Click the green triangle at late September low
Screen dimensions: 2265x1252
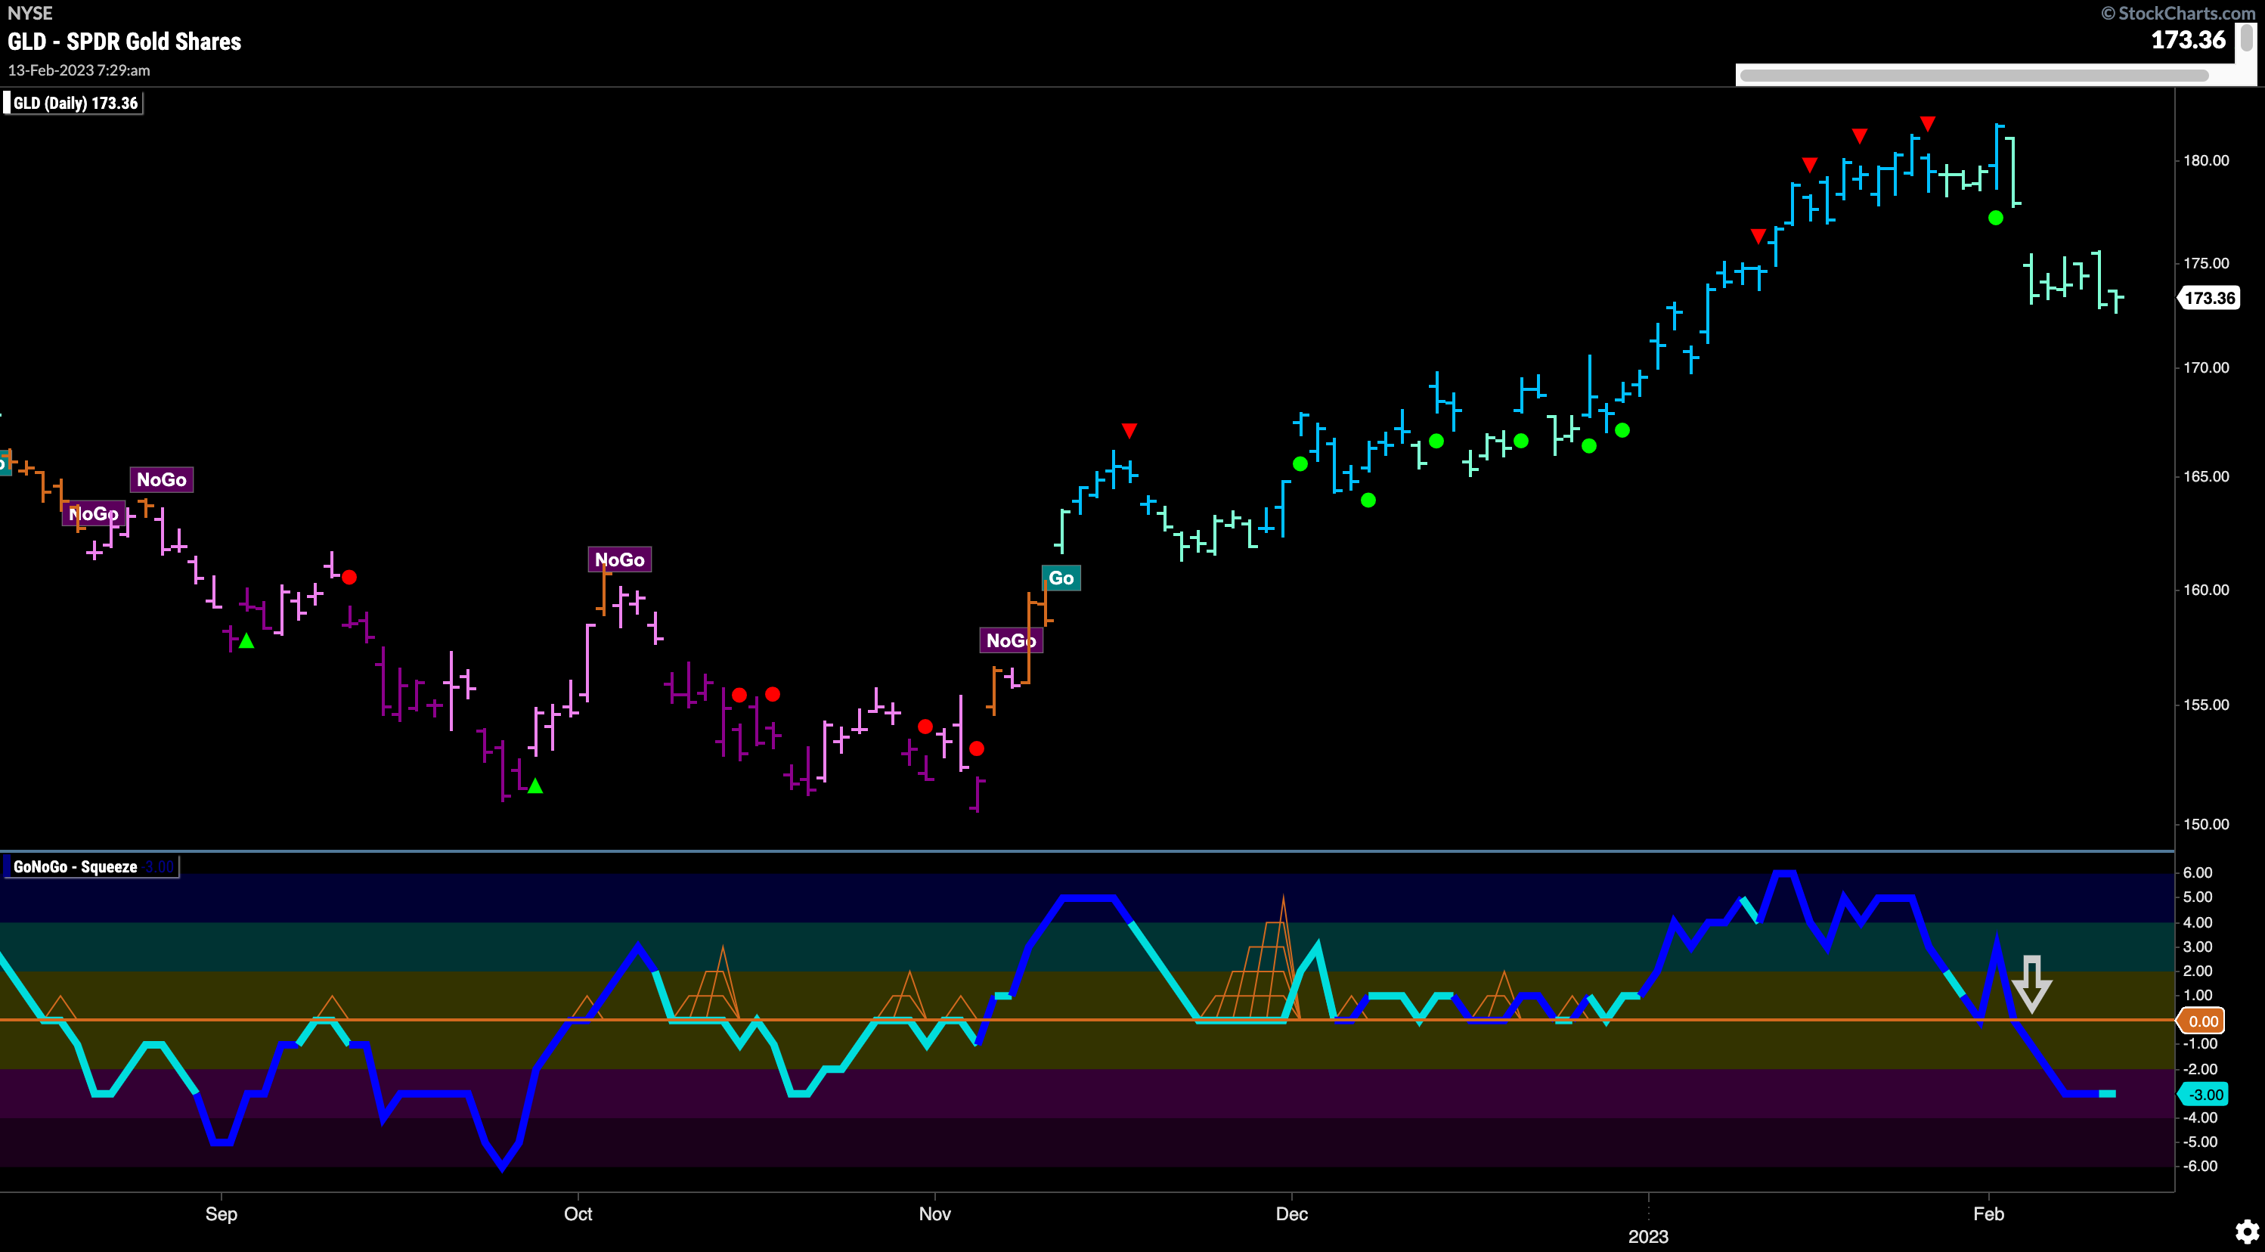tap(534, 786)
